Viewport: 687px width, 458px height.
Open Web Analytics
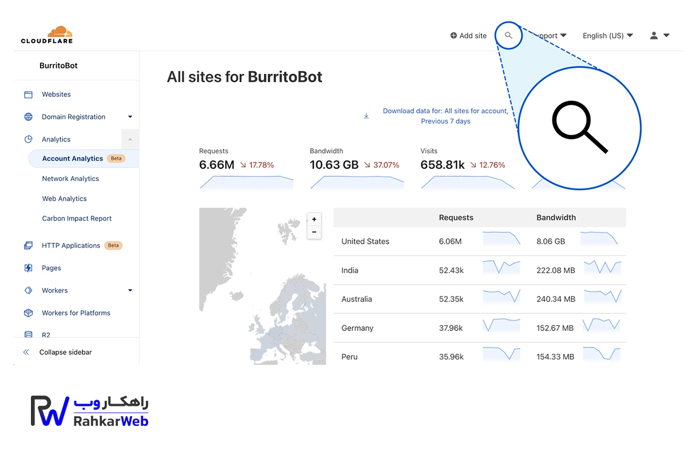tap(64, 199)
